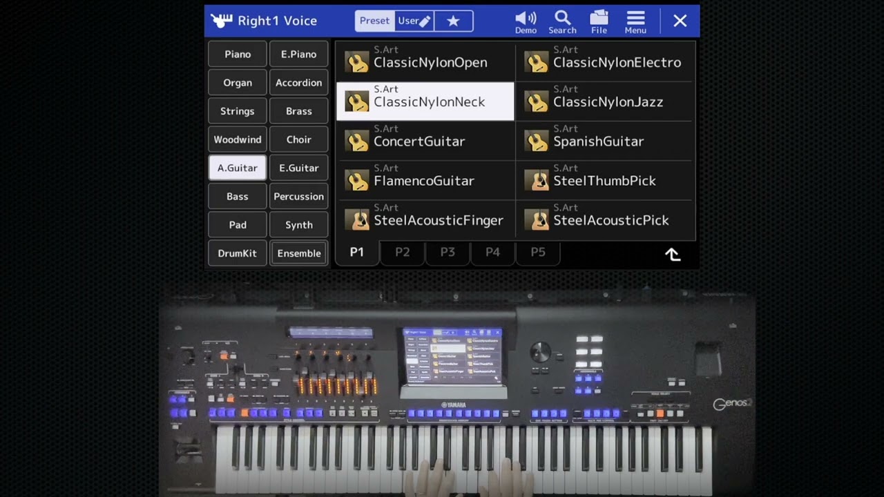Click the guitar icon beside SteelAcousticFinger
The image size is (884, 497).
click(357, 220)
